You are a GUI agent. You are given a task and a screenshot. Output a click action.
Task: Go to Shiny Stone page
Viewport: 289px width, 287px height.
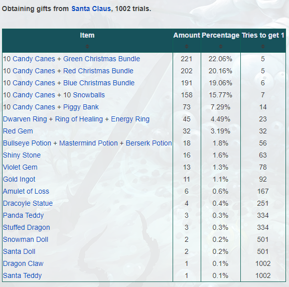pos(22,155)
